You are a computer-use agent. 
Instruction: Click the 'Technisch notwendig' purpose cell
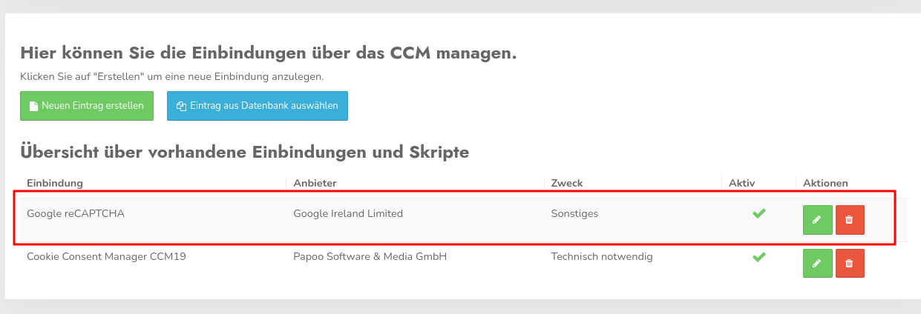click(601, 257)
